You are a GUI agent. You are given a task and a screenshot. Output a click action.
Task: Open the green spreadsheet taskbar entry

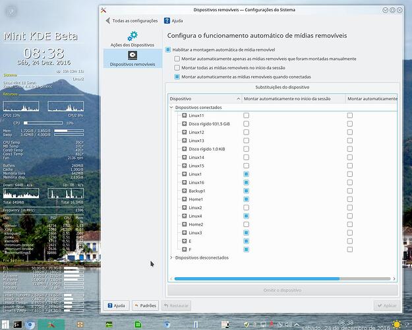tap(138, 325)
